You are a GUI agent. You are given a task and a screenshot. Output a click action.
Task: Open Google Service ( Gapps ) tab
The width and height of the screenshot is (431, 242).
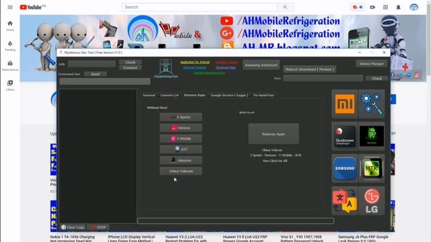tap(229, 95)
